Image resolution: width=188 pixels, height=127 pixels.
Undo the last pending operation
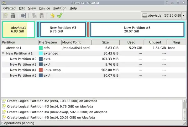click(52, 15)
